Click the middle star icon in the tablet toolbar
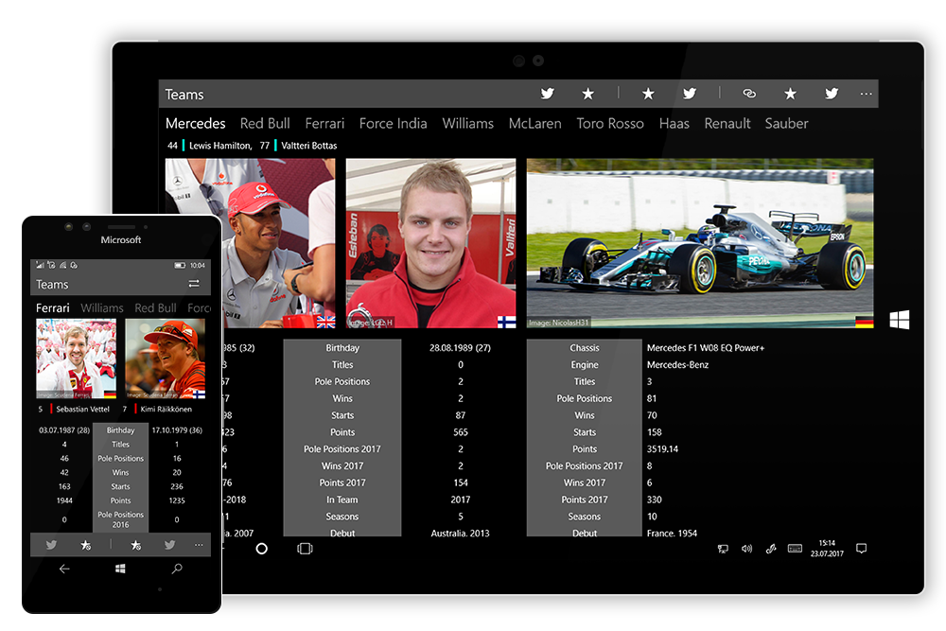The image size is (946, 631). click(648, 94)
